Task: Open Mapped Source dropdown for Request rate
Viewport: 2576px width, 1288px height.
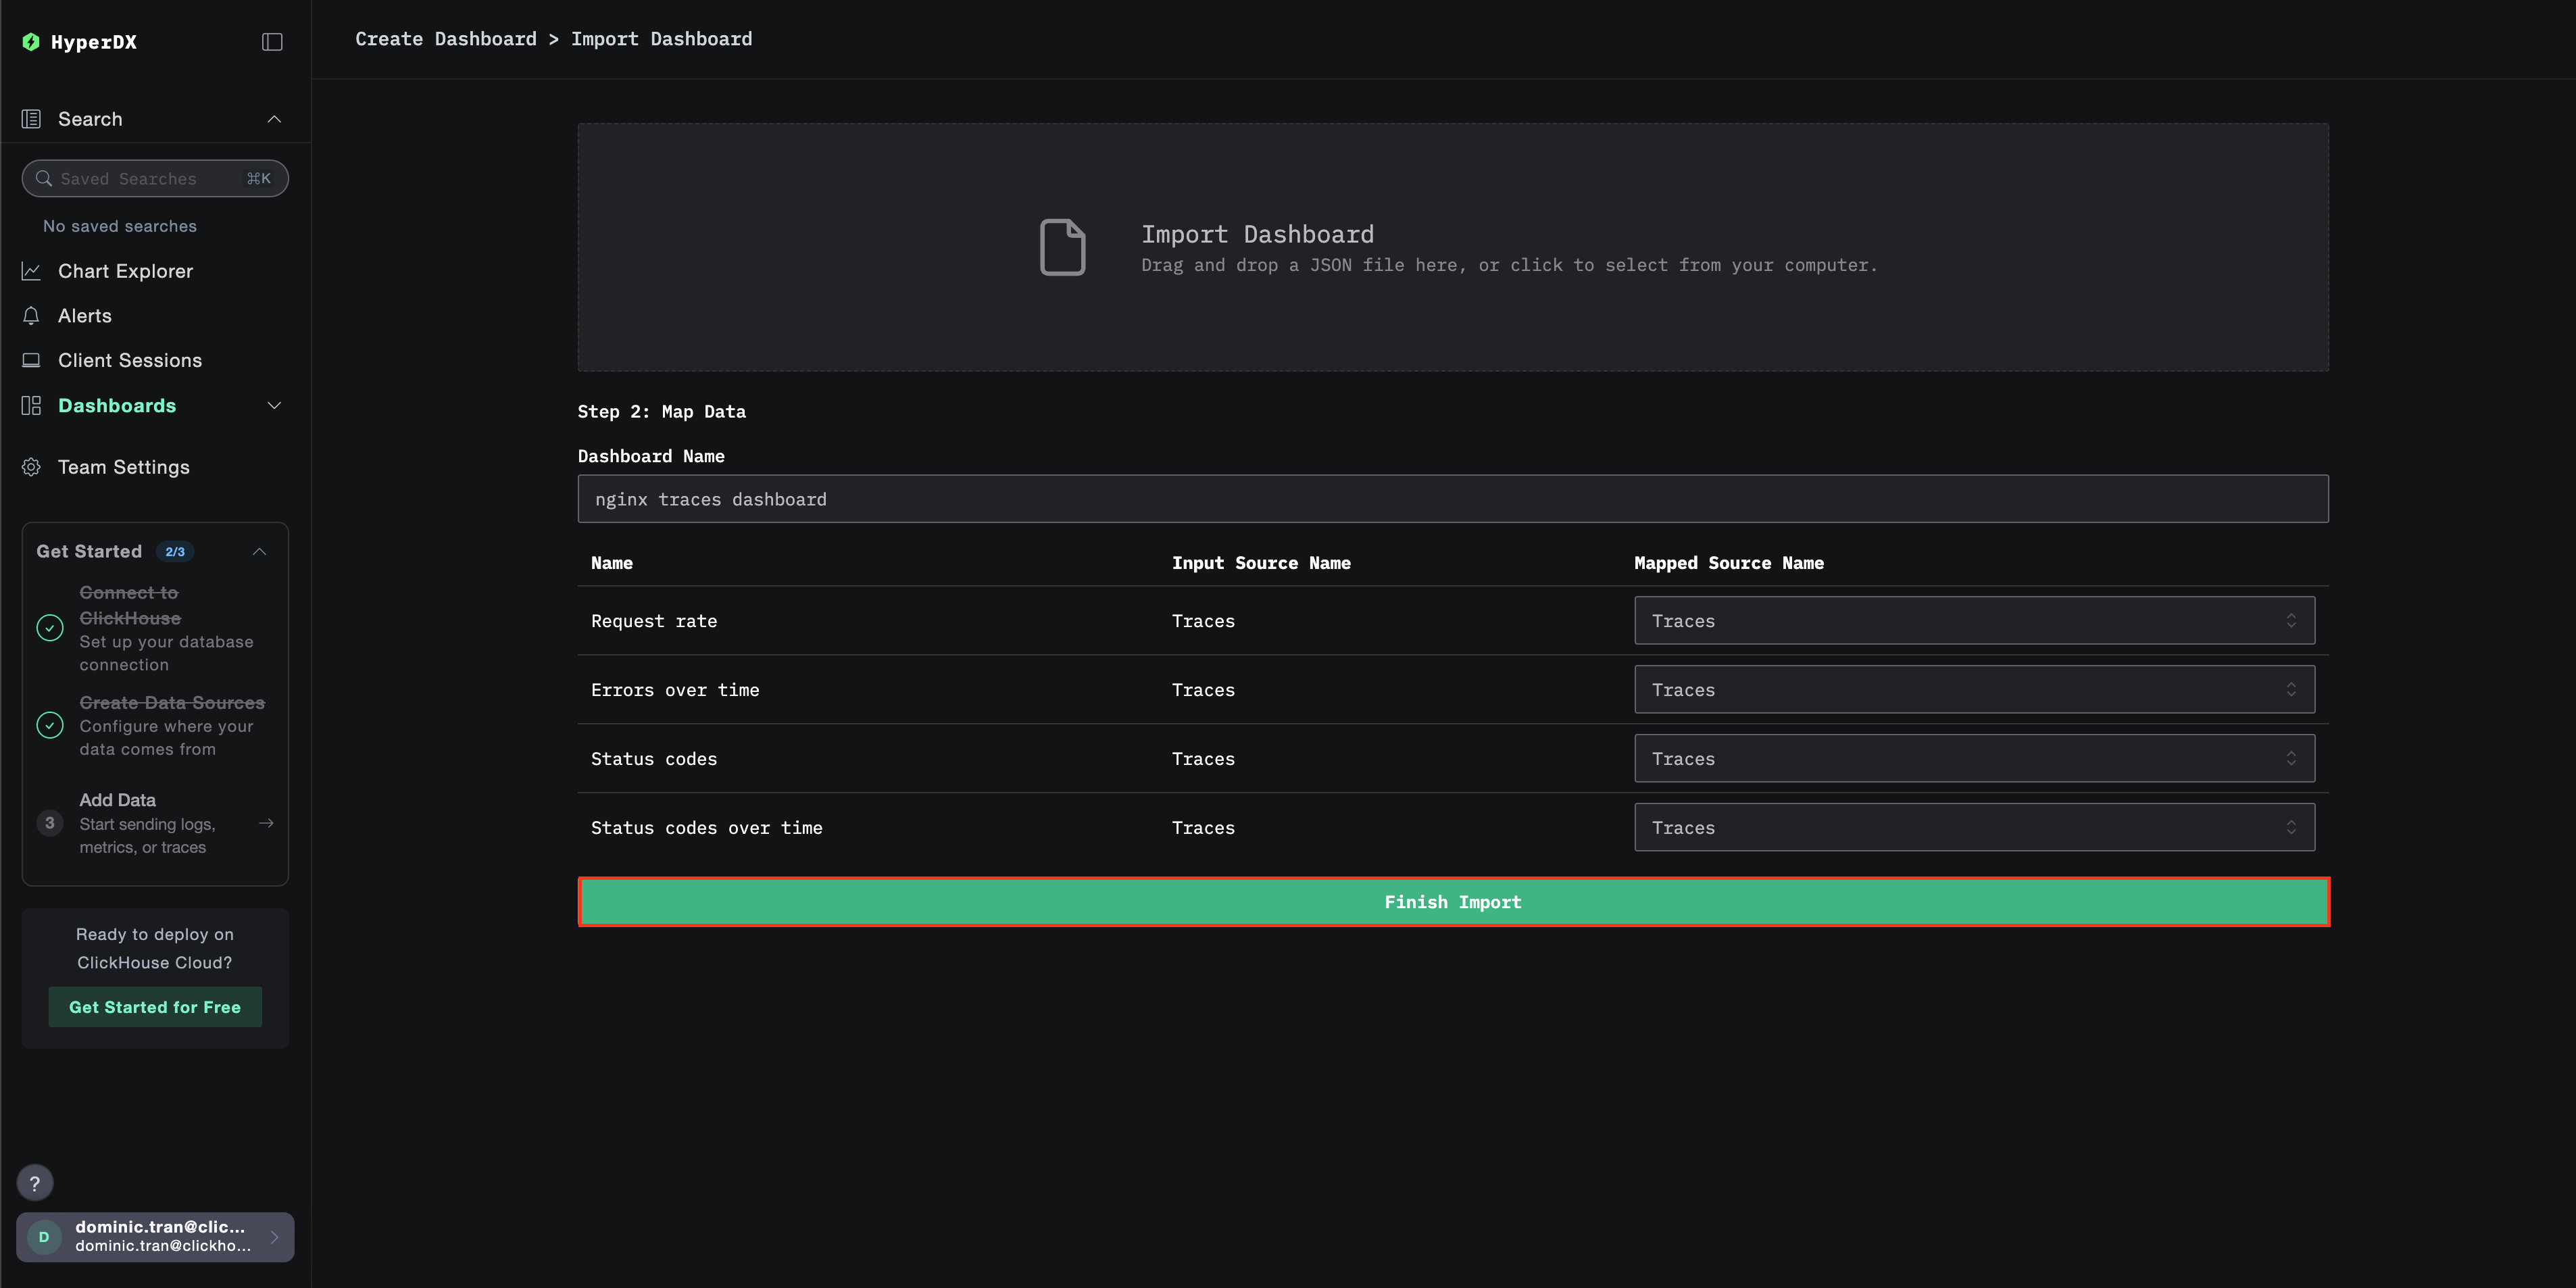Action: [1973, 621]
